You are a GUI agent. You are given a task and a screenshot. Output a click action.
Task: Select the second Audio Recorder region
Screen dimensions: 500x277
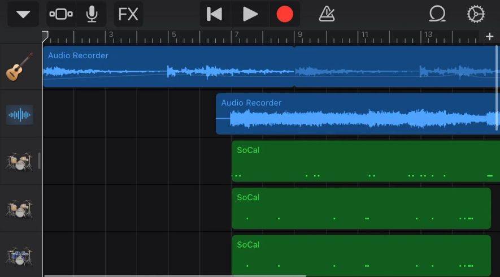pyautogui.click(x=358, y=114)
